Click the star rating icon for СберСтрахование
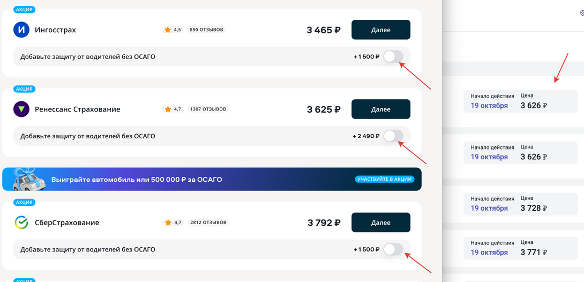584x282 pixels. [x=168, y=222]
